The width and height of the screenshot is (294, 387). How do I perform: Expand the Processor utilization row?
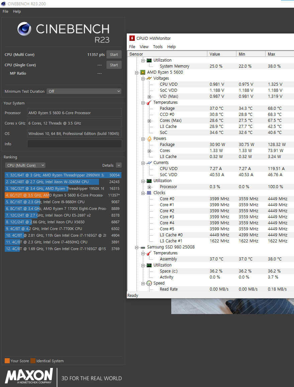[x=149, y=187]
